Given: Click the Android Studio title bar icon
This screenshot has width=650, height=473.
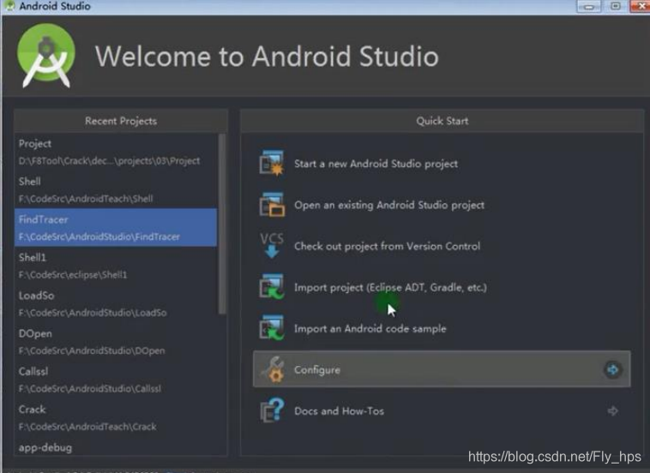Looking at the screenshot, I should point(9,6).
